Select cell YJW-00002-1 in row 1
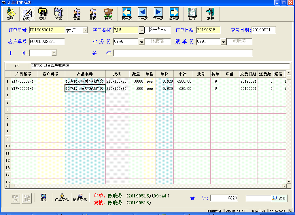Image resolution: width=295 pixels, height=215 pixels. click(24, 81)
